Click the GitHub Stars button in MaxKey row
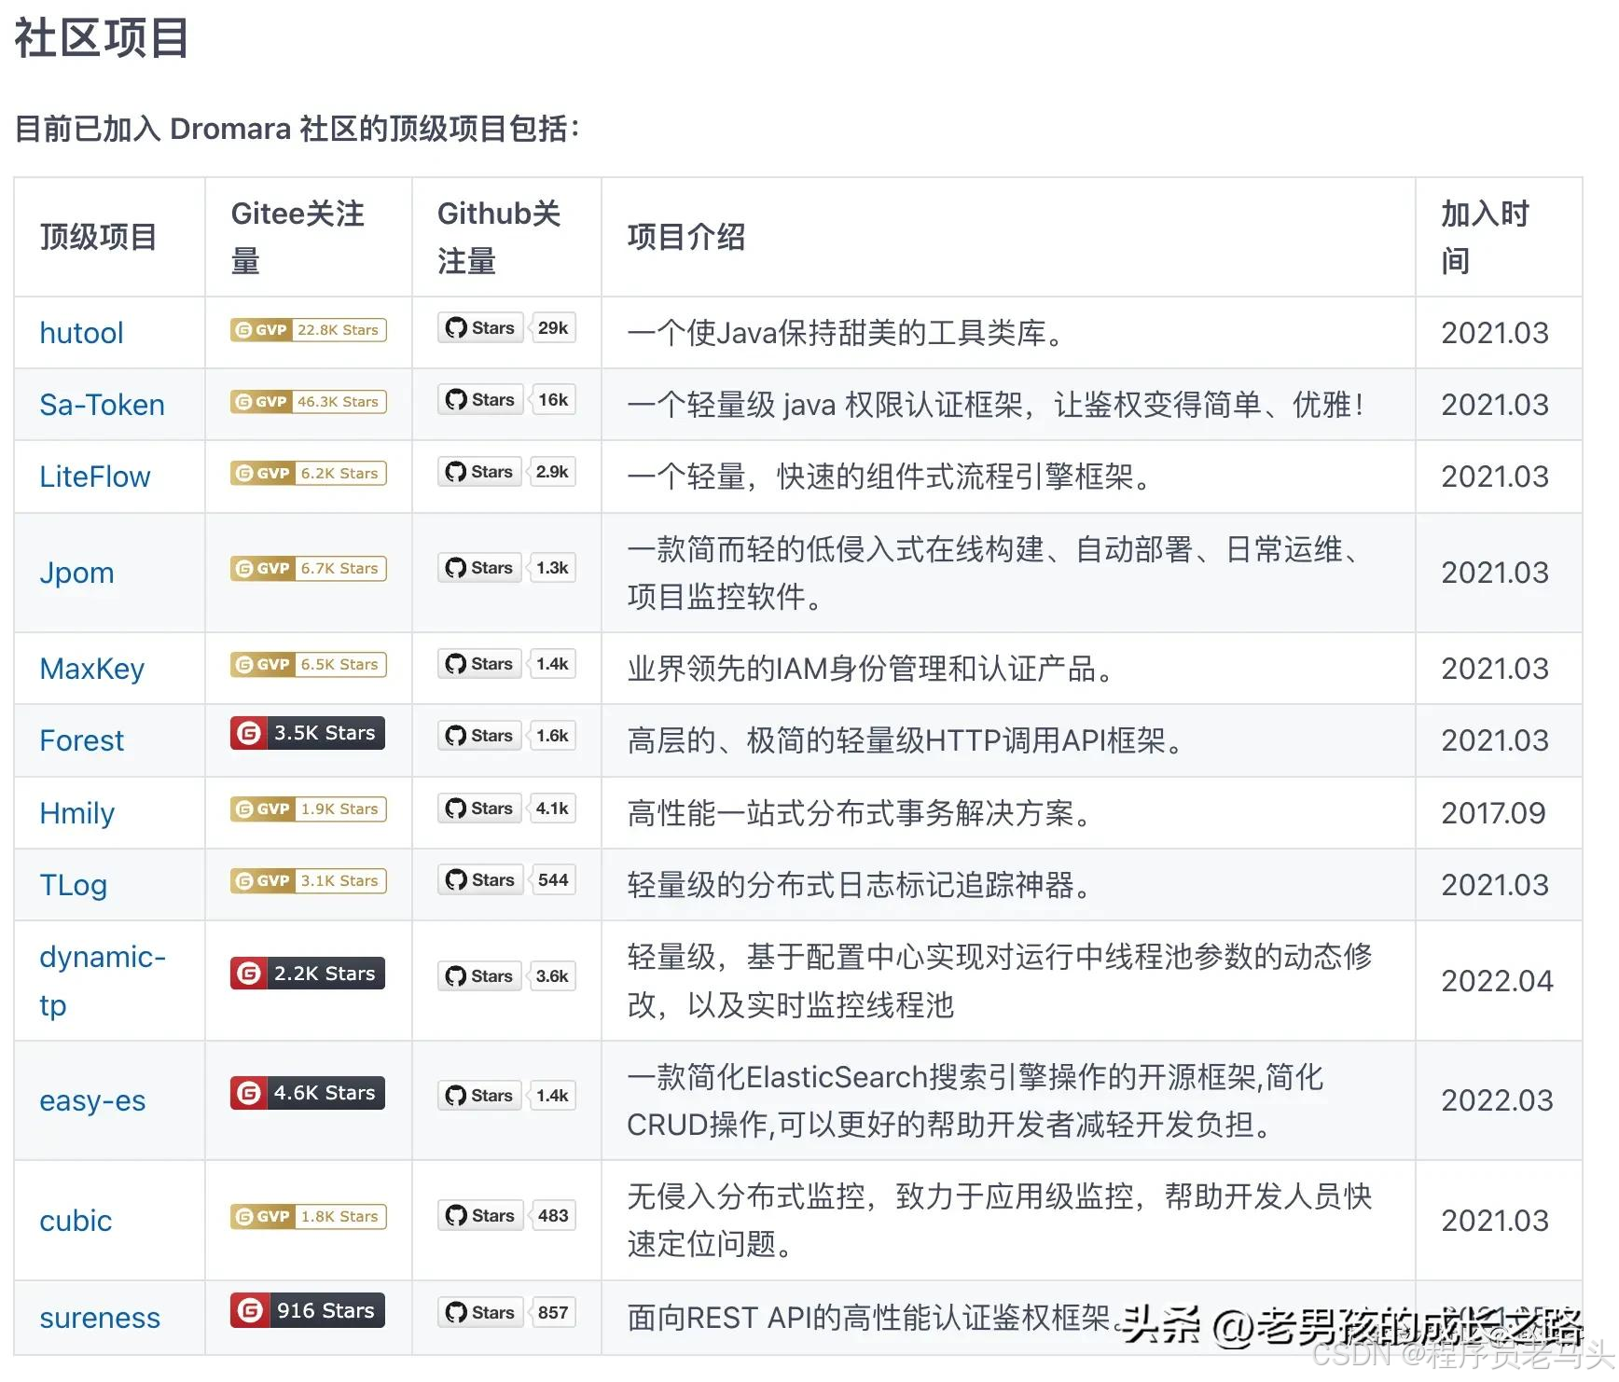Viewport: 1619px width, 1382px height. click(480, 664)
